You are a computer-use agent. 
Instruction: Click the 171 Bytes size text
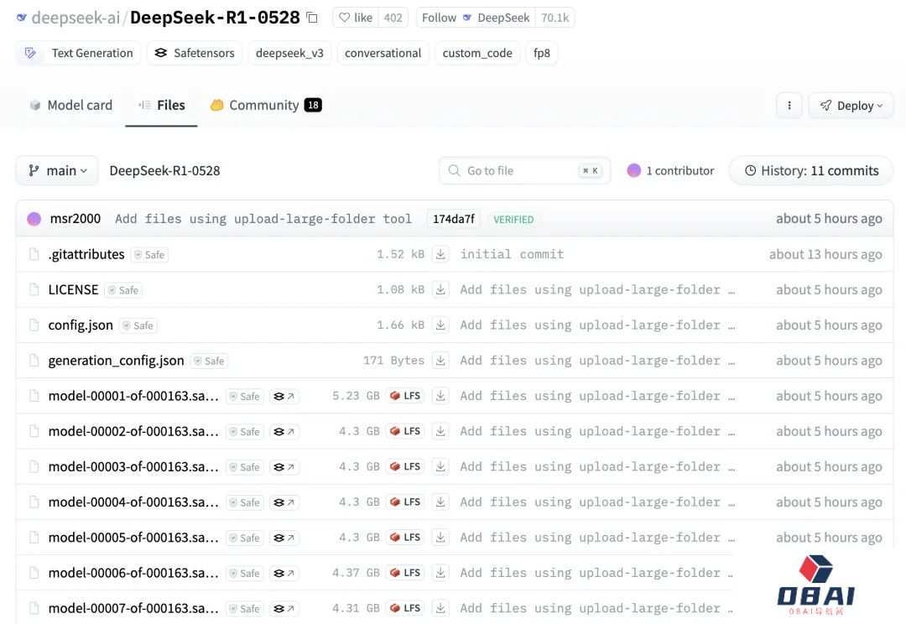[x=393, y=361]
